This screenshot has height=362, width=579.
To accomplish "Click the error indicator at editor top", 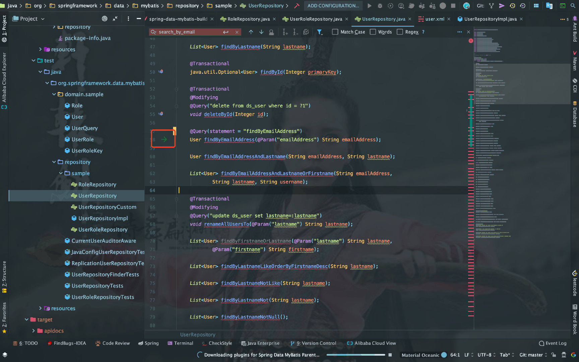I will click(x=471, y=41).
